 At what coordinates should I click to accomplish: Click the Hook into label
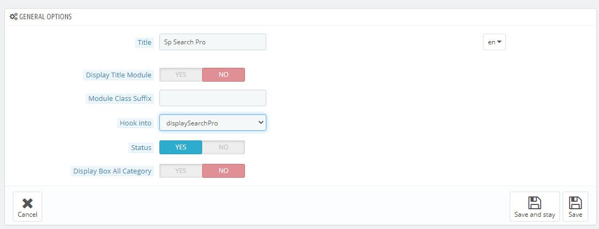[136, 123]
